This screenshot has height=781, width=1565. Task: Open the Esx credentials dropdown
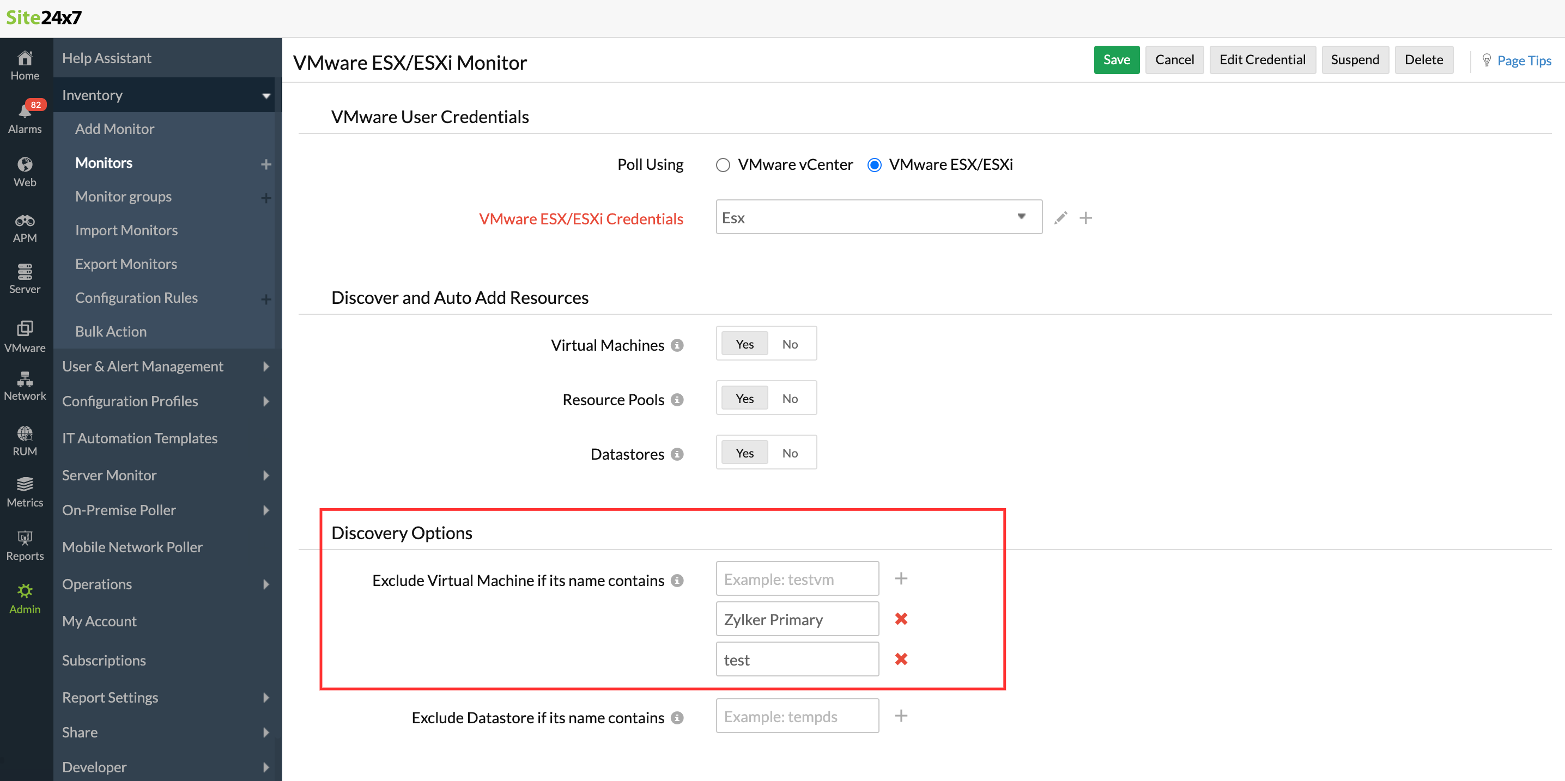click(878, 217)
